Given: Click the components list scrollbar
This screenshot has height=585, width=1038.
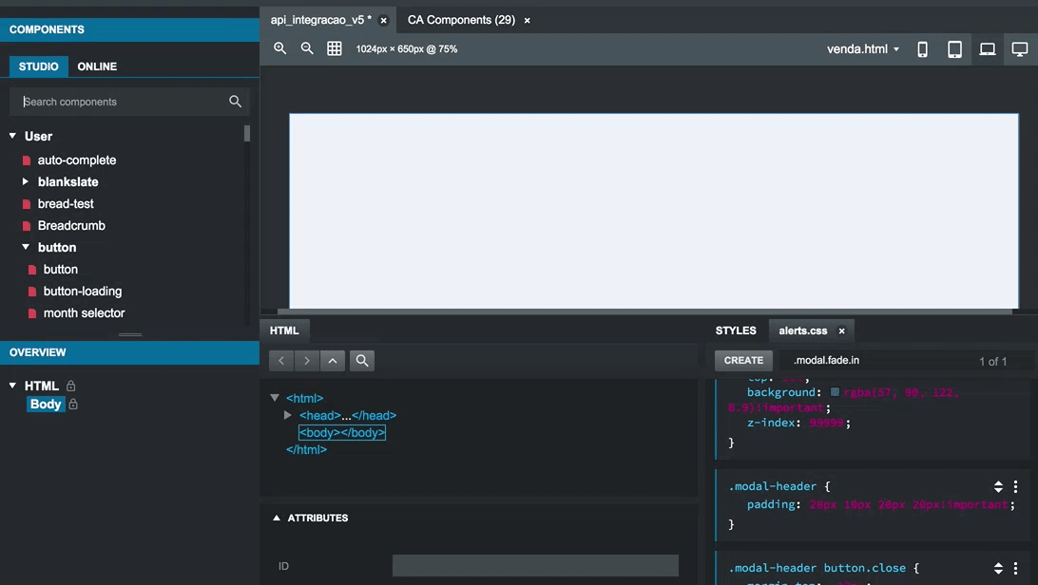Looking at the screenshot, I should click(247, 133).
